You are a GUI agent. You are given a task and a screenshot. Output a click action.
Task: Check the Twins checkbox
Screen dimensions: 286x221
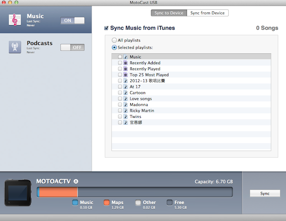tap(120, 117)
